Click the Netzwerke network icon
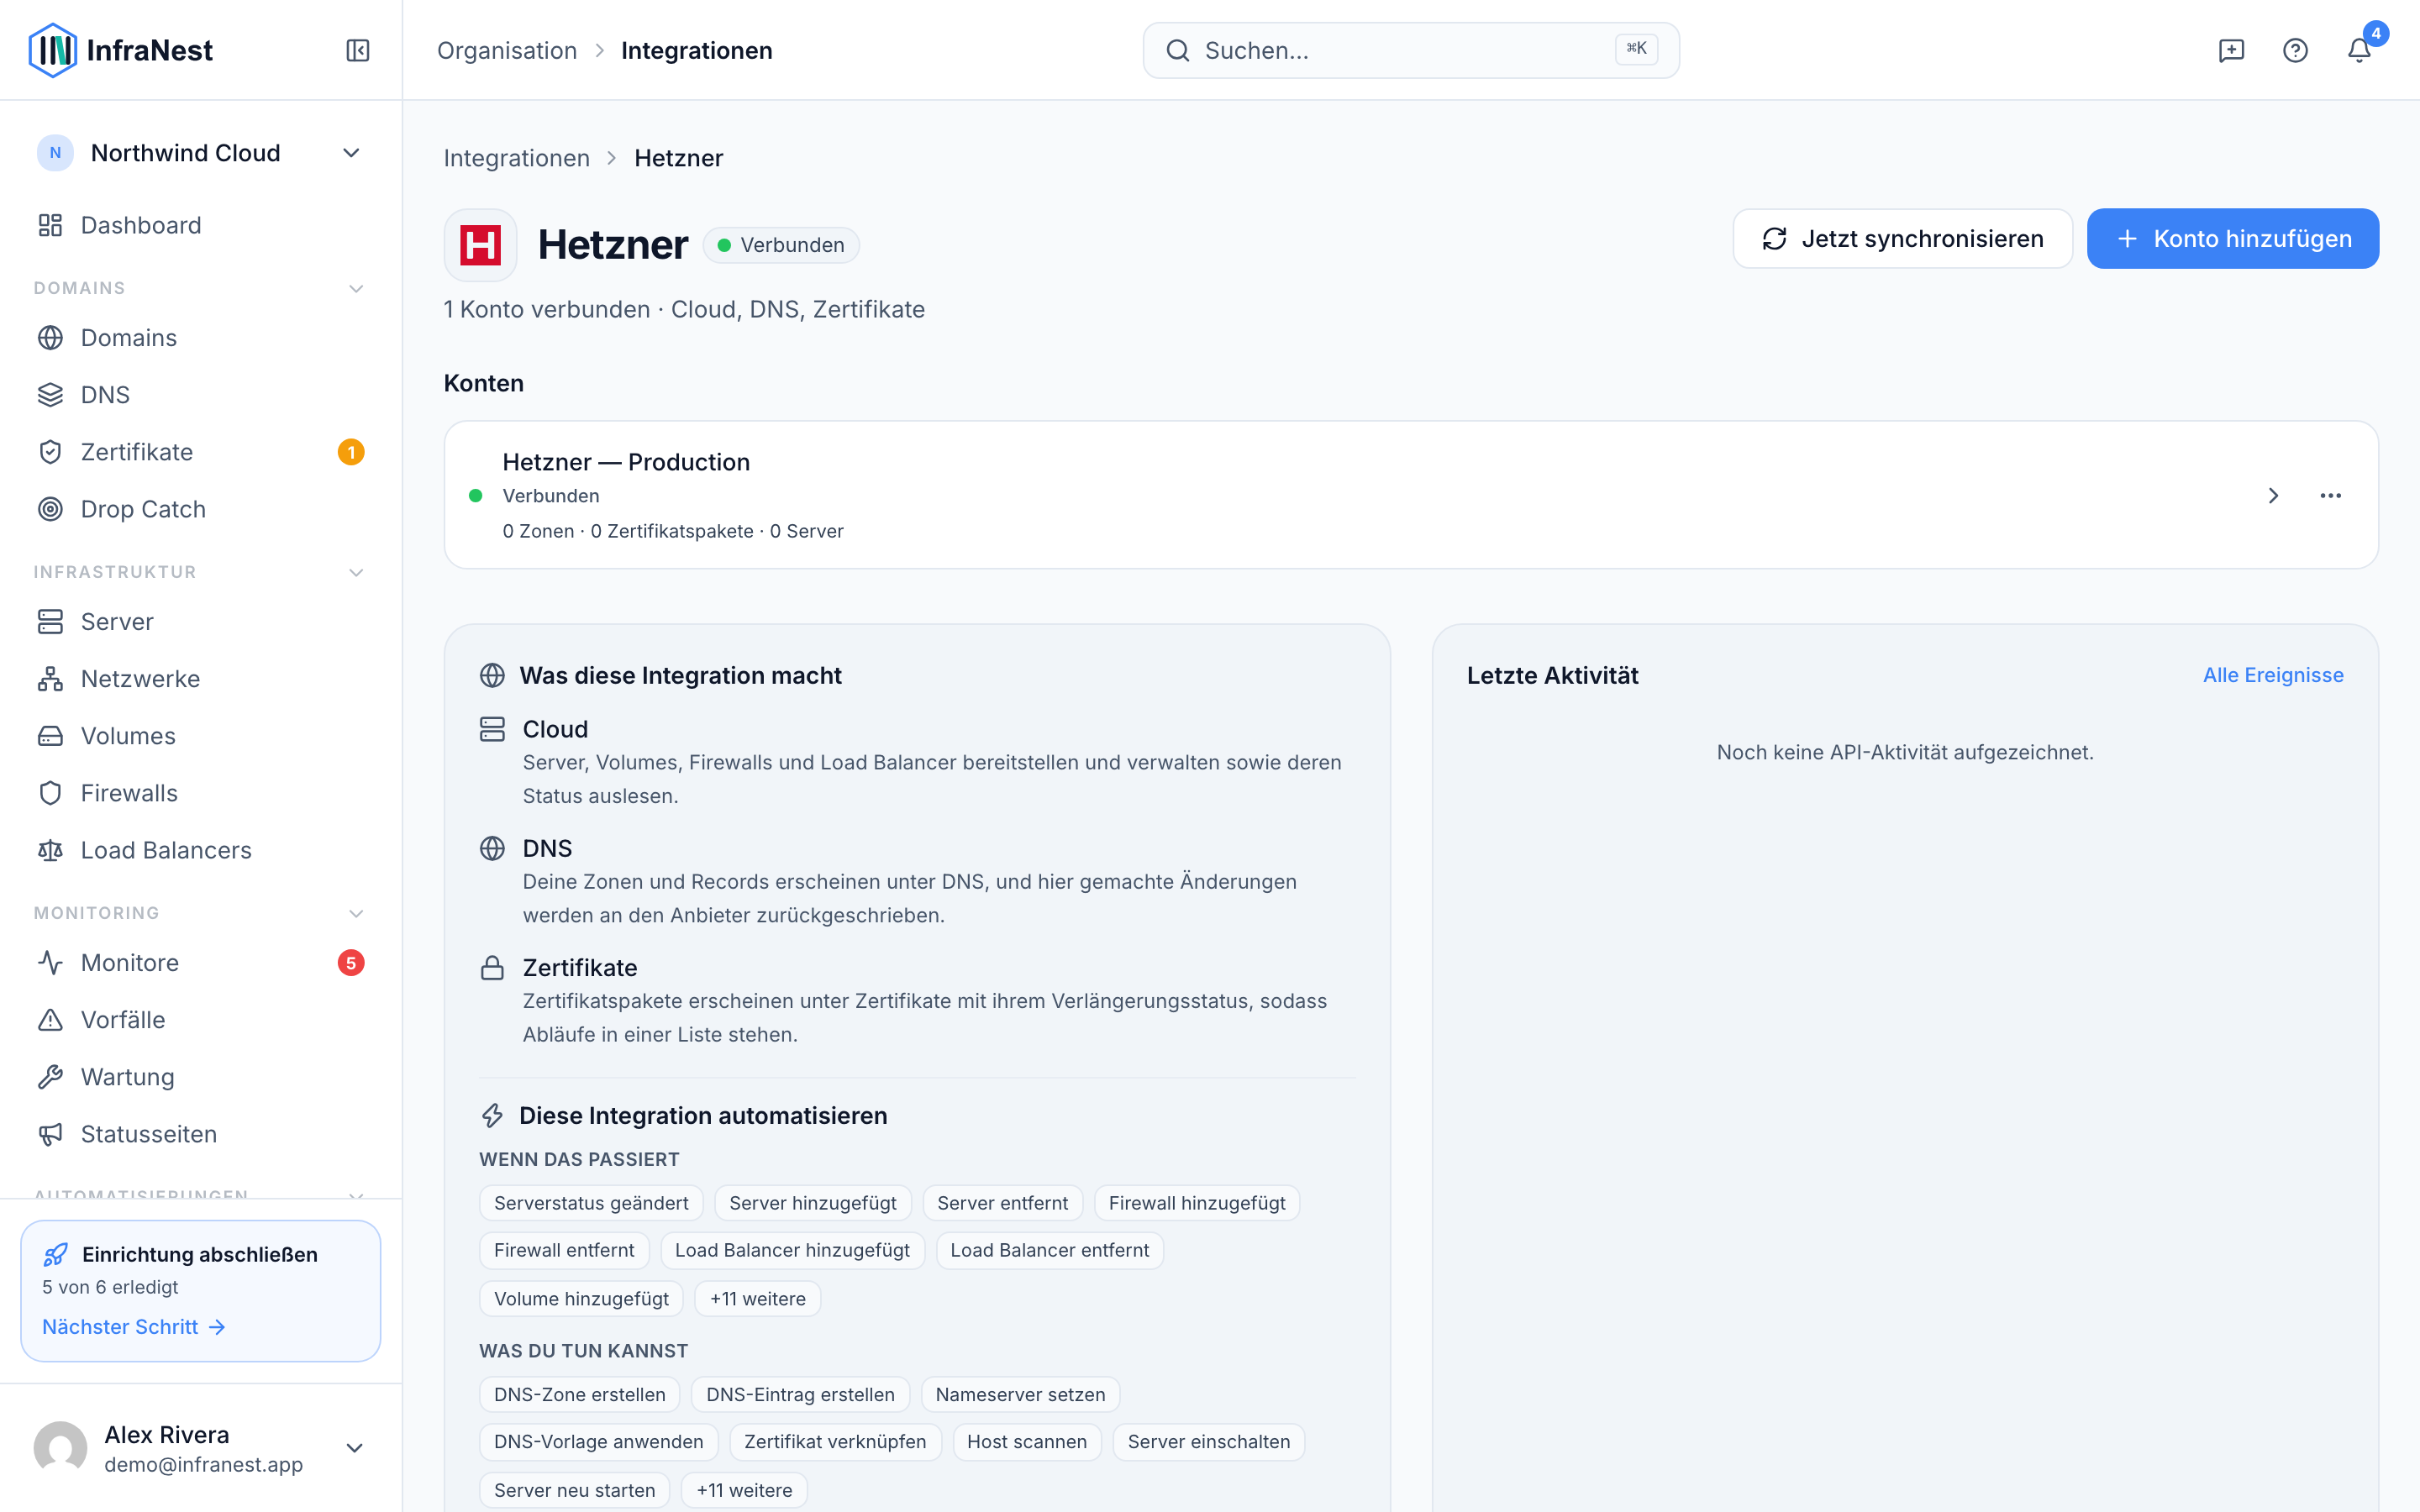The width and height of the screenshot is (2420, 1512). pos(50,679)
